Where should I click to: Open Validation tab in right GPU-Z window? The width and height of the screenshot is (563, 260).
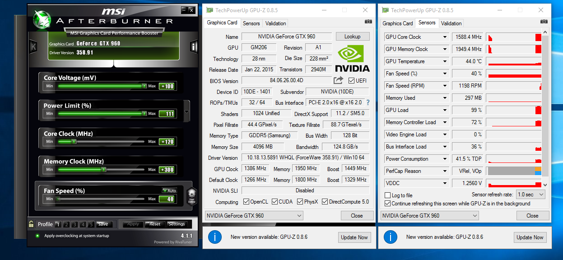[x=451, y=23]
